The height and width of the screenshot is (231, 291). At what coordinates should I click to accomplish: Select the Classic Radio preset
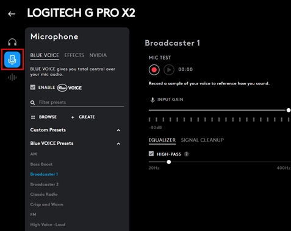pyautogui.click(x=44, y=195)
